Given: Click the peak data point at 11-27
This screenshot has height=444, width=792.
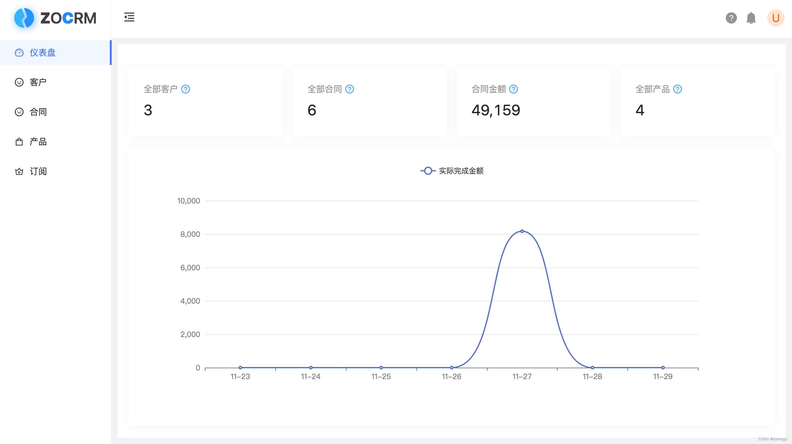Looking at the screenshot, I should click(522, 231).
